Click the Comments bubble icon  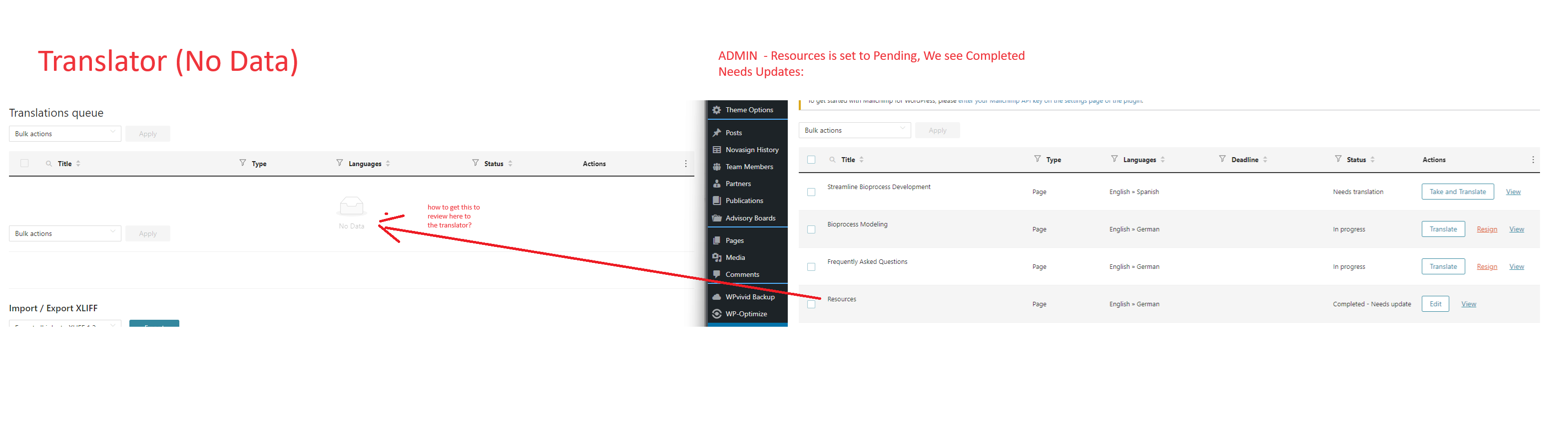716,274
